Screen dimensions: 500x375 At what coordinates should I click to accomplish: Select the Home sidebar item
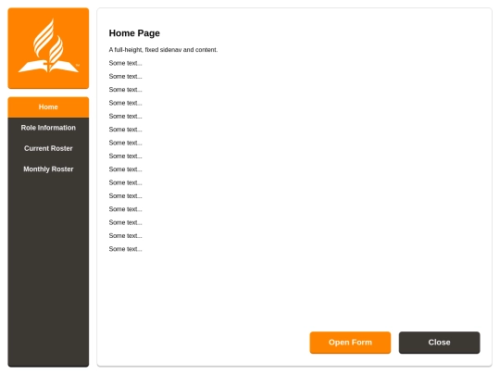[x=48, y=107]
